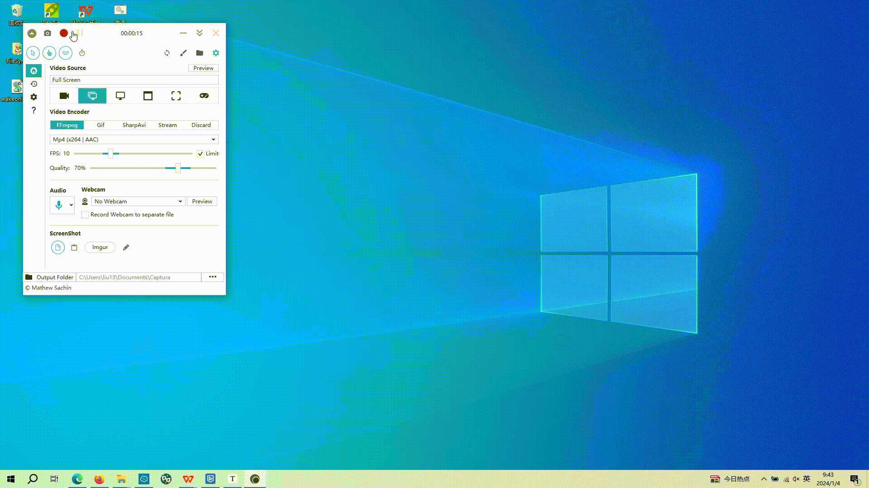Toggle mouse cursor inclusion

(33, 53)
